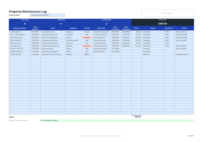The height and width of the screenshot is (142, 201).
Task: Click the 'Property address' column header
Action: (x=19, y=28)
